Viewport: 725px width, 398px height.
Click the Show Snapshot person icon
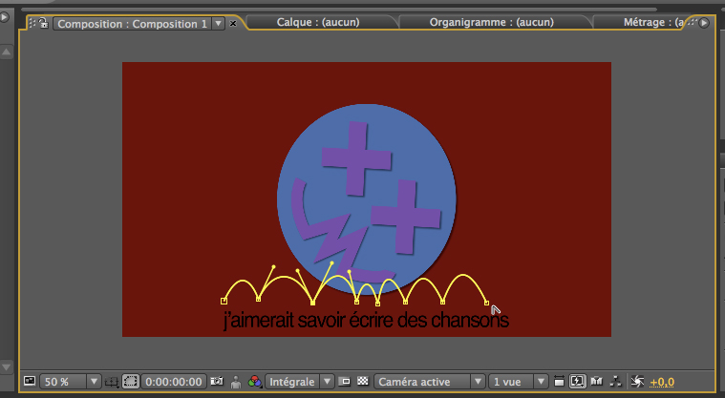pos(236,382)
